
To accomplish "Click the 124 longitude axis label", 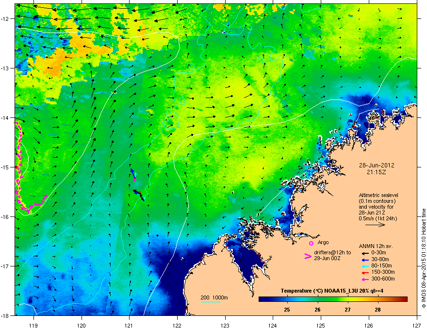I will pos(273,325).
